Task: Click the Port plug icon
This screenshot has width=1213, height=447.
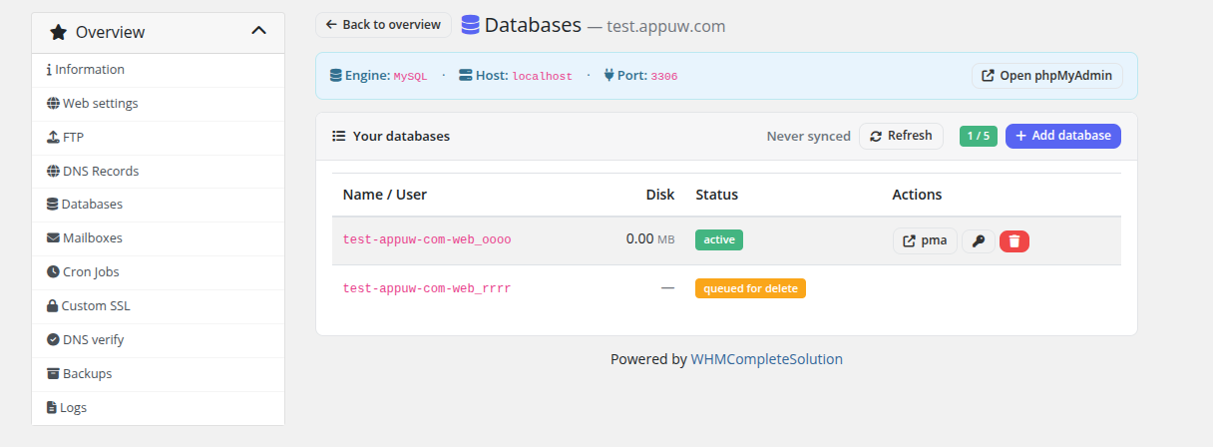Action: tap(609, 76)
